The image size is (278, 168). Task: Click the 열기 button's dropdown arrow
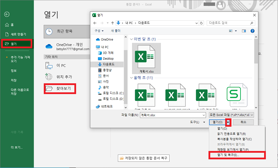click(x=228, y=122)
